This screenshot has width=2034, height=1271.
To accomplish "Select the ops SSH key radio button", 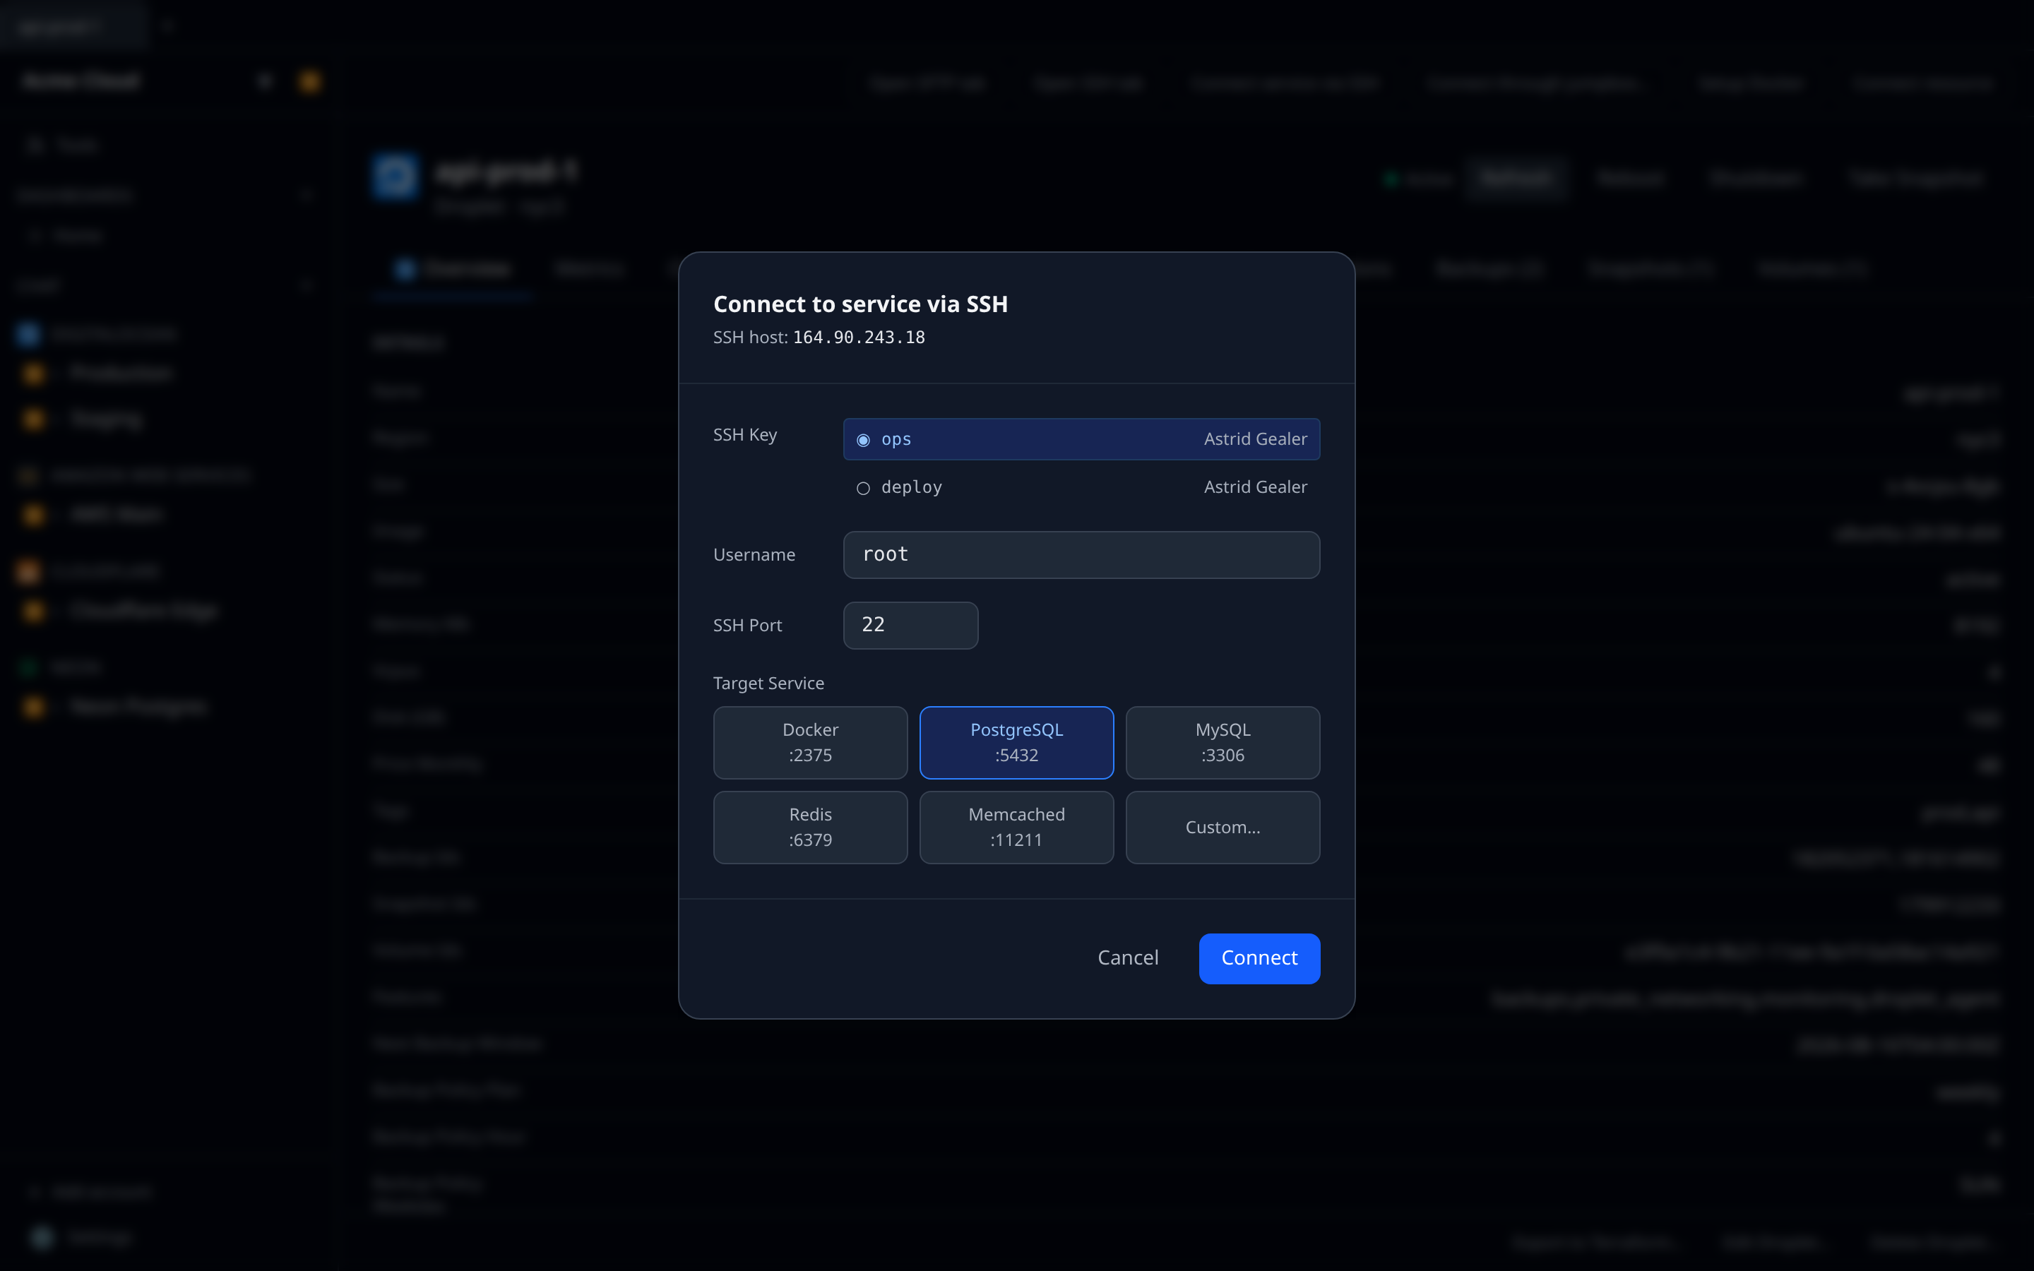I will point(863,441).
